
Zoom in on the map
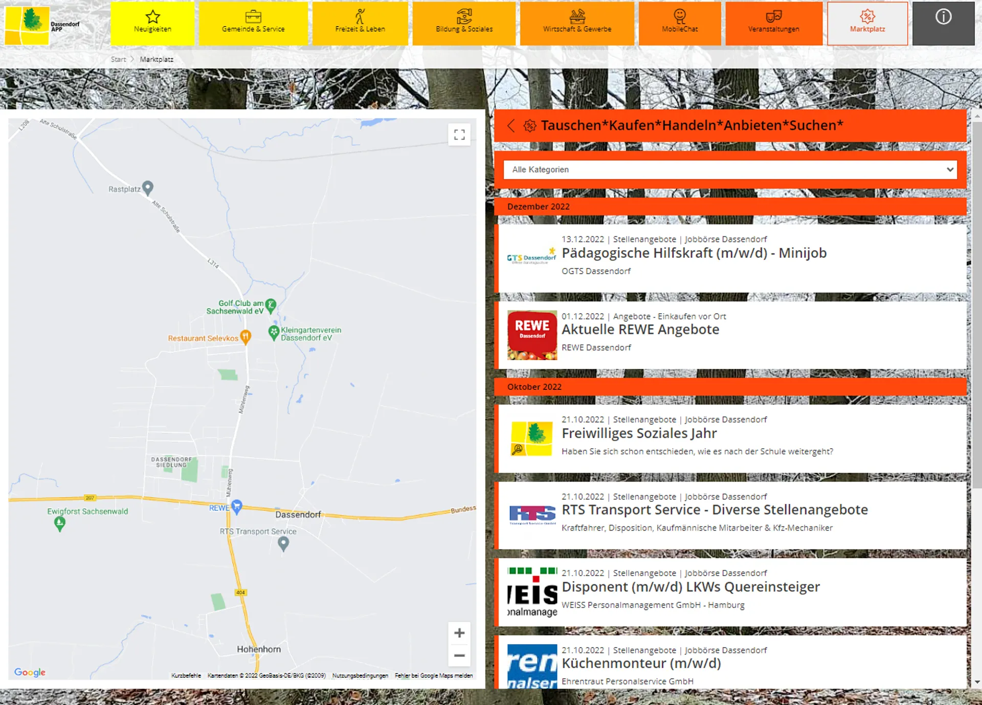click(459, 633)
